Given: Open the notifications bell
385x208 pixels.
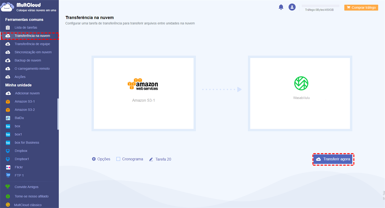Looking at the screenshot, I should [281, 7].
